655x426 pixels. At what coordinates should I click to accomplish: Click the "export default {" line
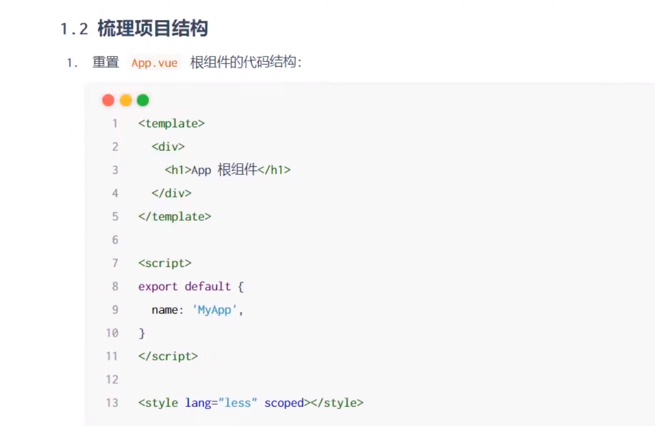pos(191,286)
